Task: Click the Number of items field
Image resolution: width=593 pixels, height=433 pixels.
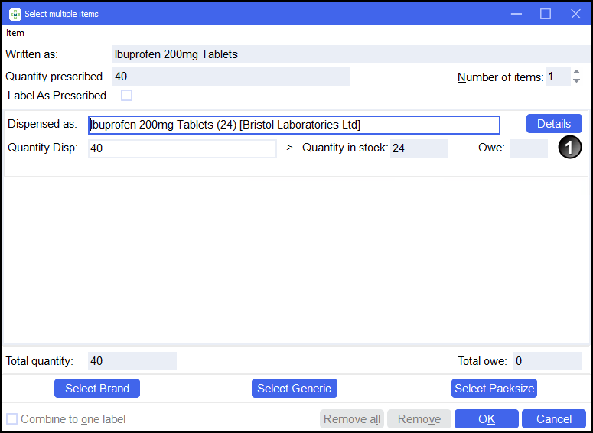Action: point(557,77)
